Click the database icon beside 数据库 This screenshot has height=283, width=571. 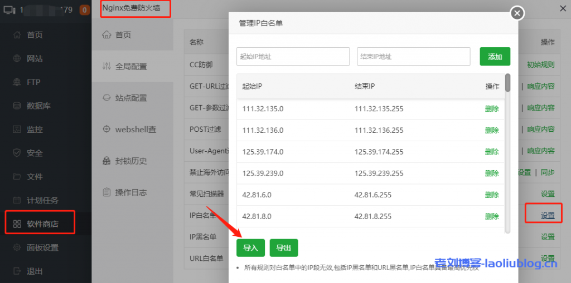17,106
